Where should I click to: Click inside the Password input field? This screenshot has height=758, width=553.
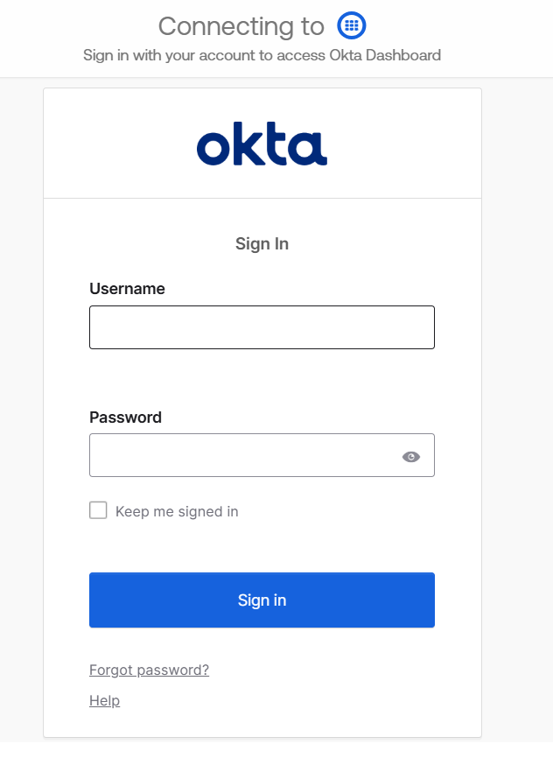241,456
